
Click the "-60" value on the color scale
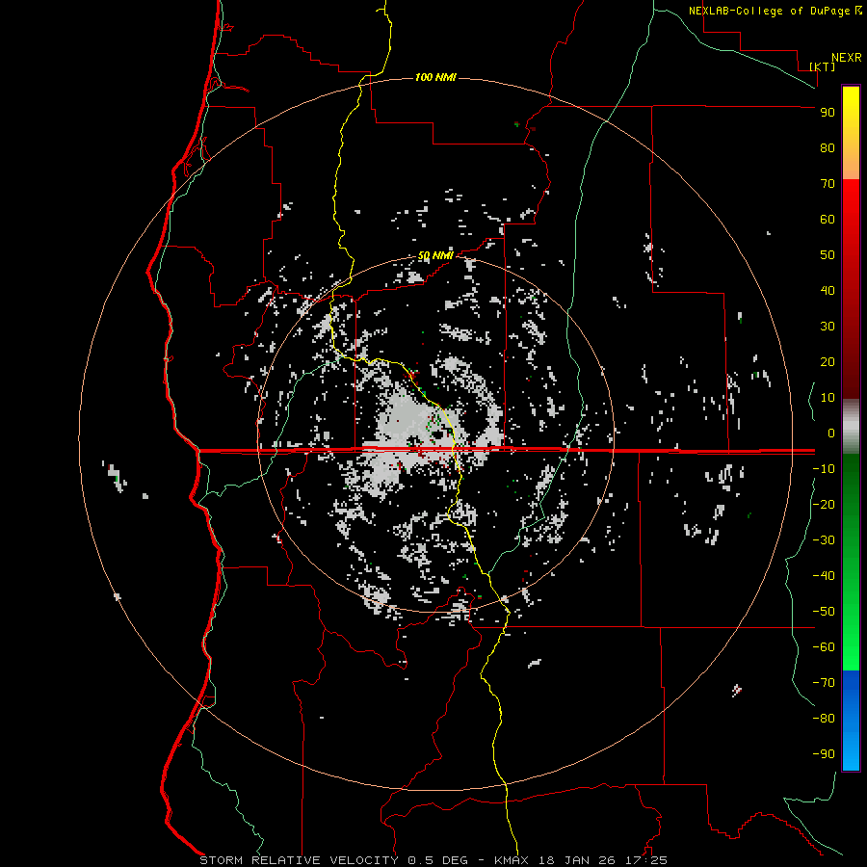click(824, 647)
